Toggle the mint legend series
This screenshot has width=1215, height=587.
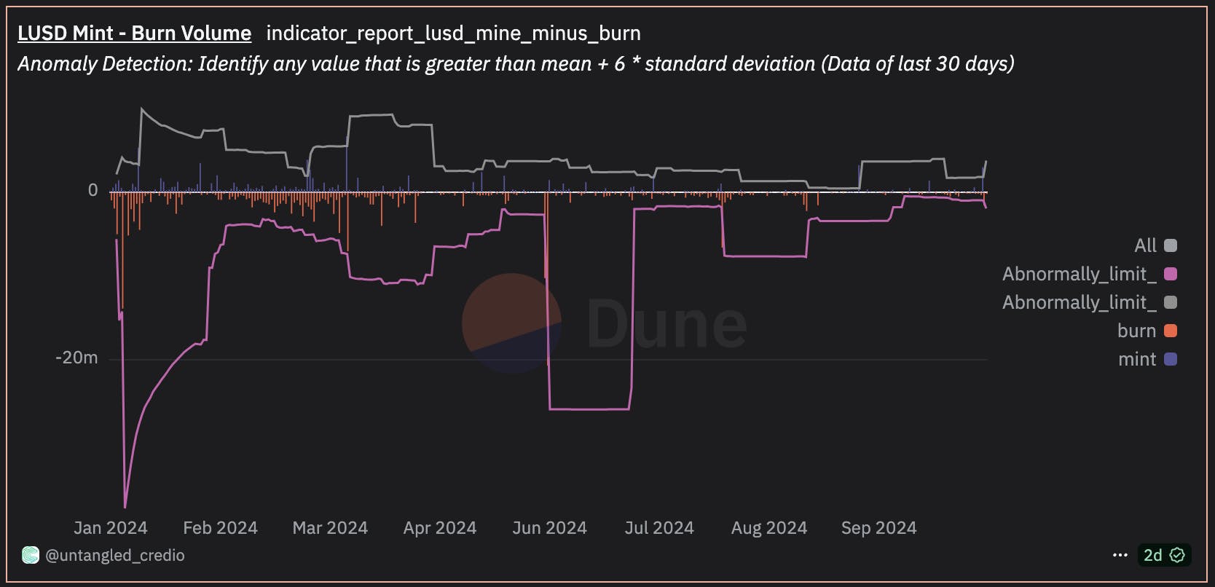tap(1147, 359)
